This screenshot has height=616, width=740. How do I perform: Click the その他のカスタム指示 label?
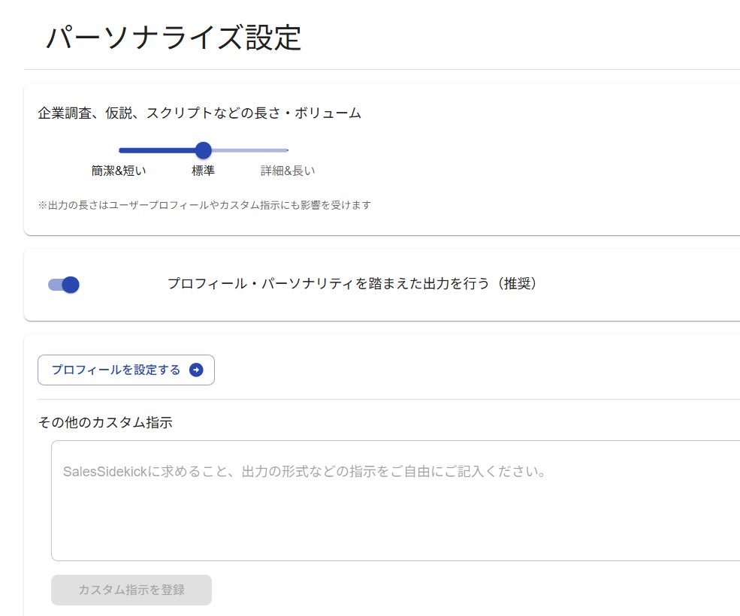[x=105, y=422]
